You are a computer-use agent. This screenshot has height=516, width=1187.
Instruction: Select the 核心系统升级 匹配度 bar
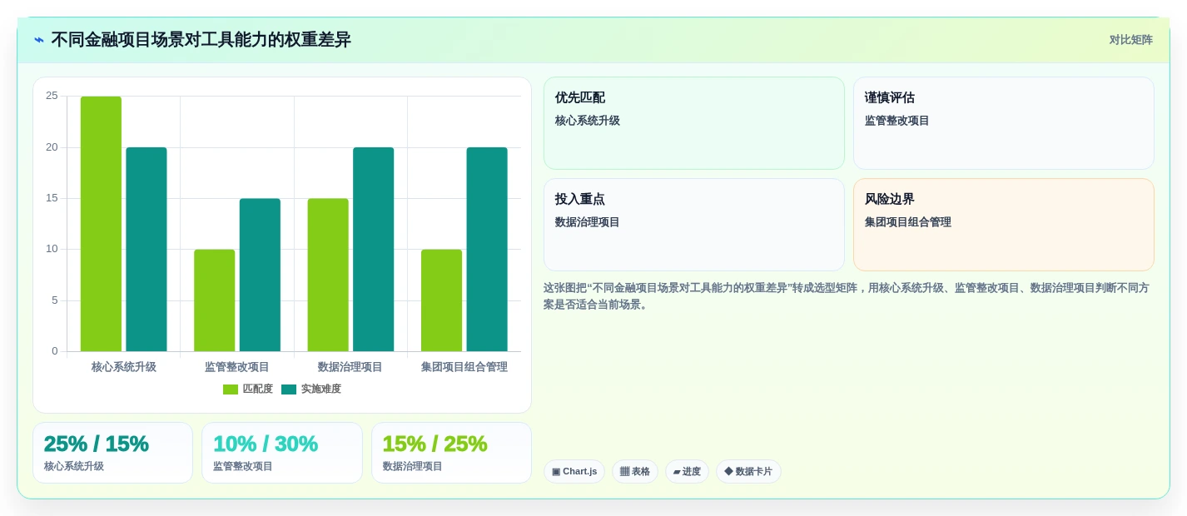click(101, 224)
